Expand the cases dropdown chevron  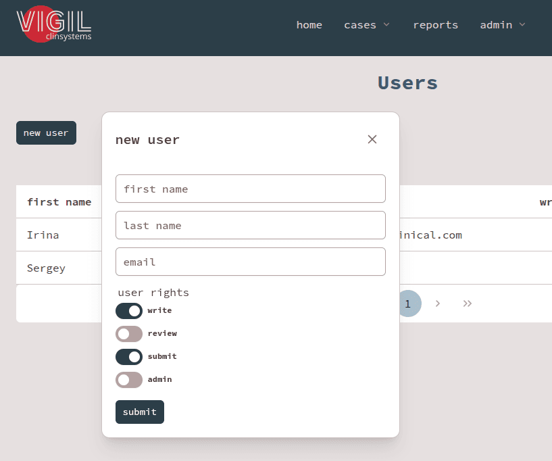386,24
